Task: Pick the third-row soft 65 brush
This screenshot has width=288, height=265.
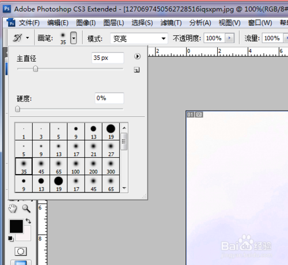Action: coord(59,166)
